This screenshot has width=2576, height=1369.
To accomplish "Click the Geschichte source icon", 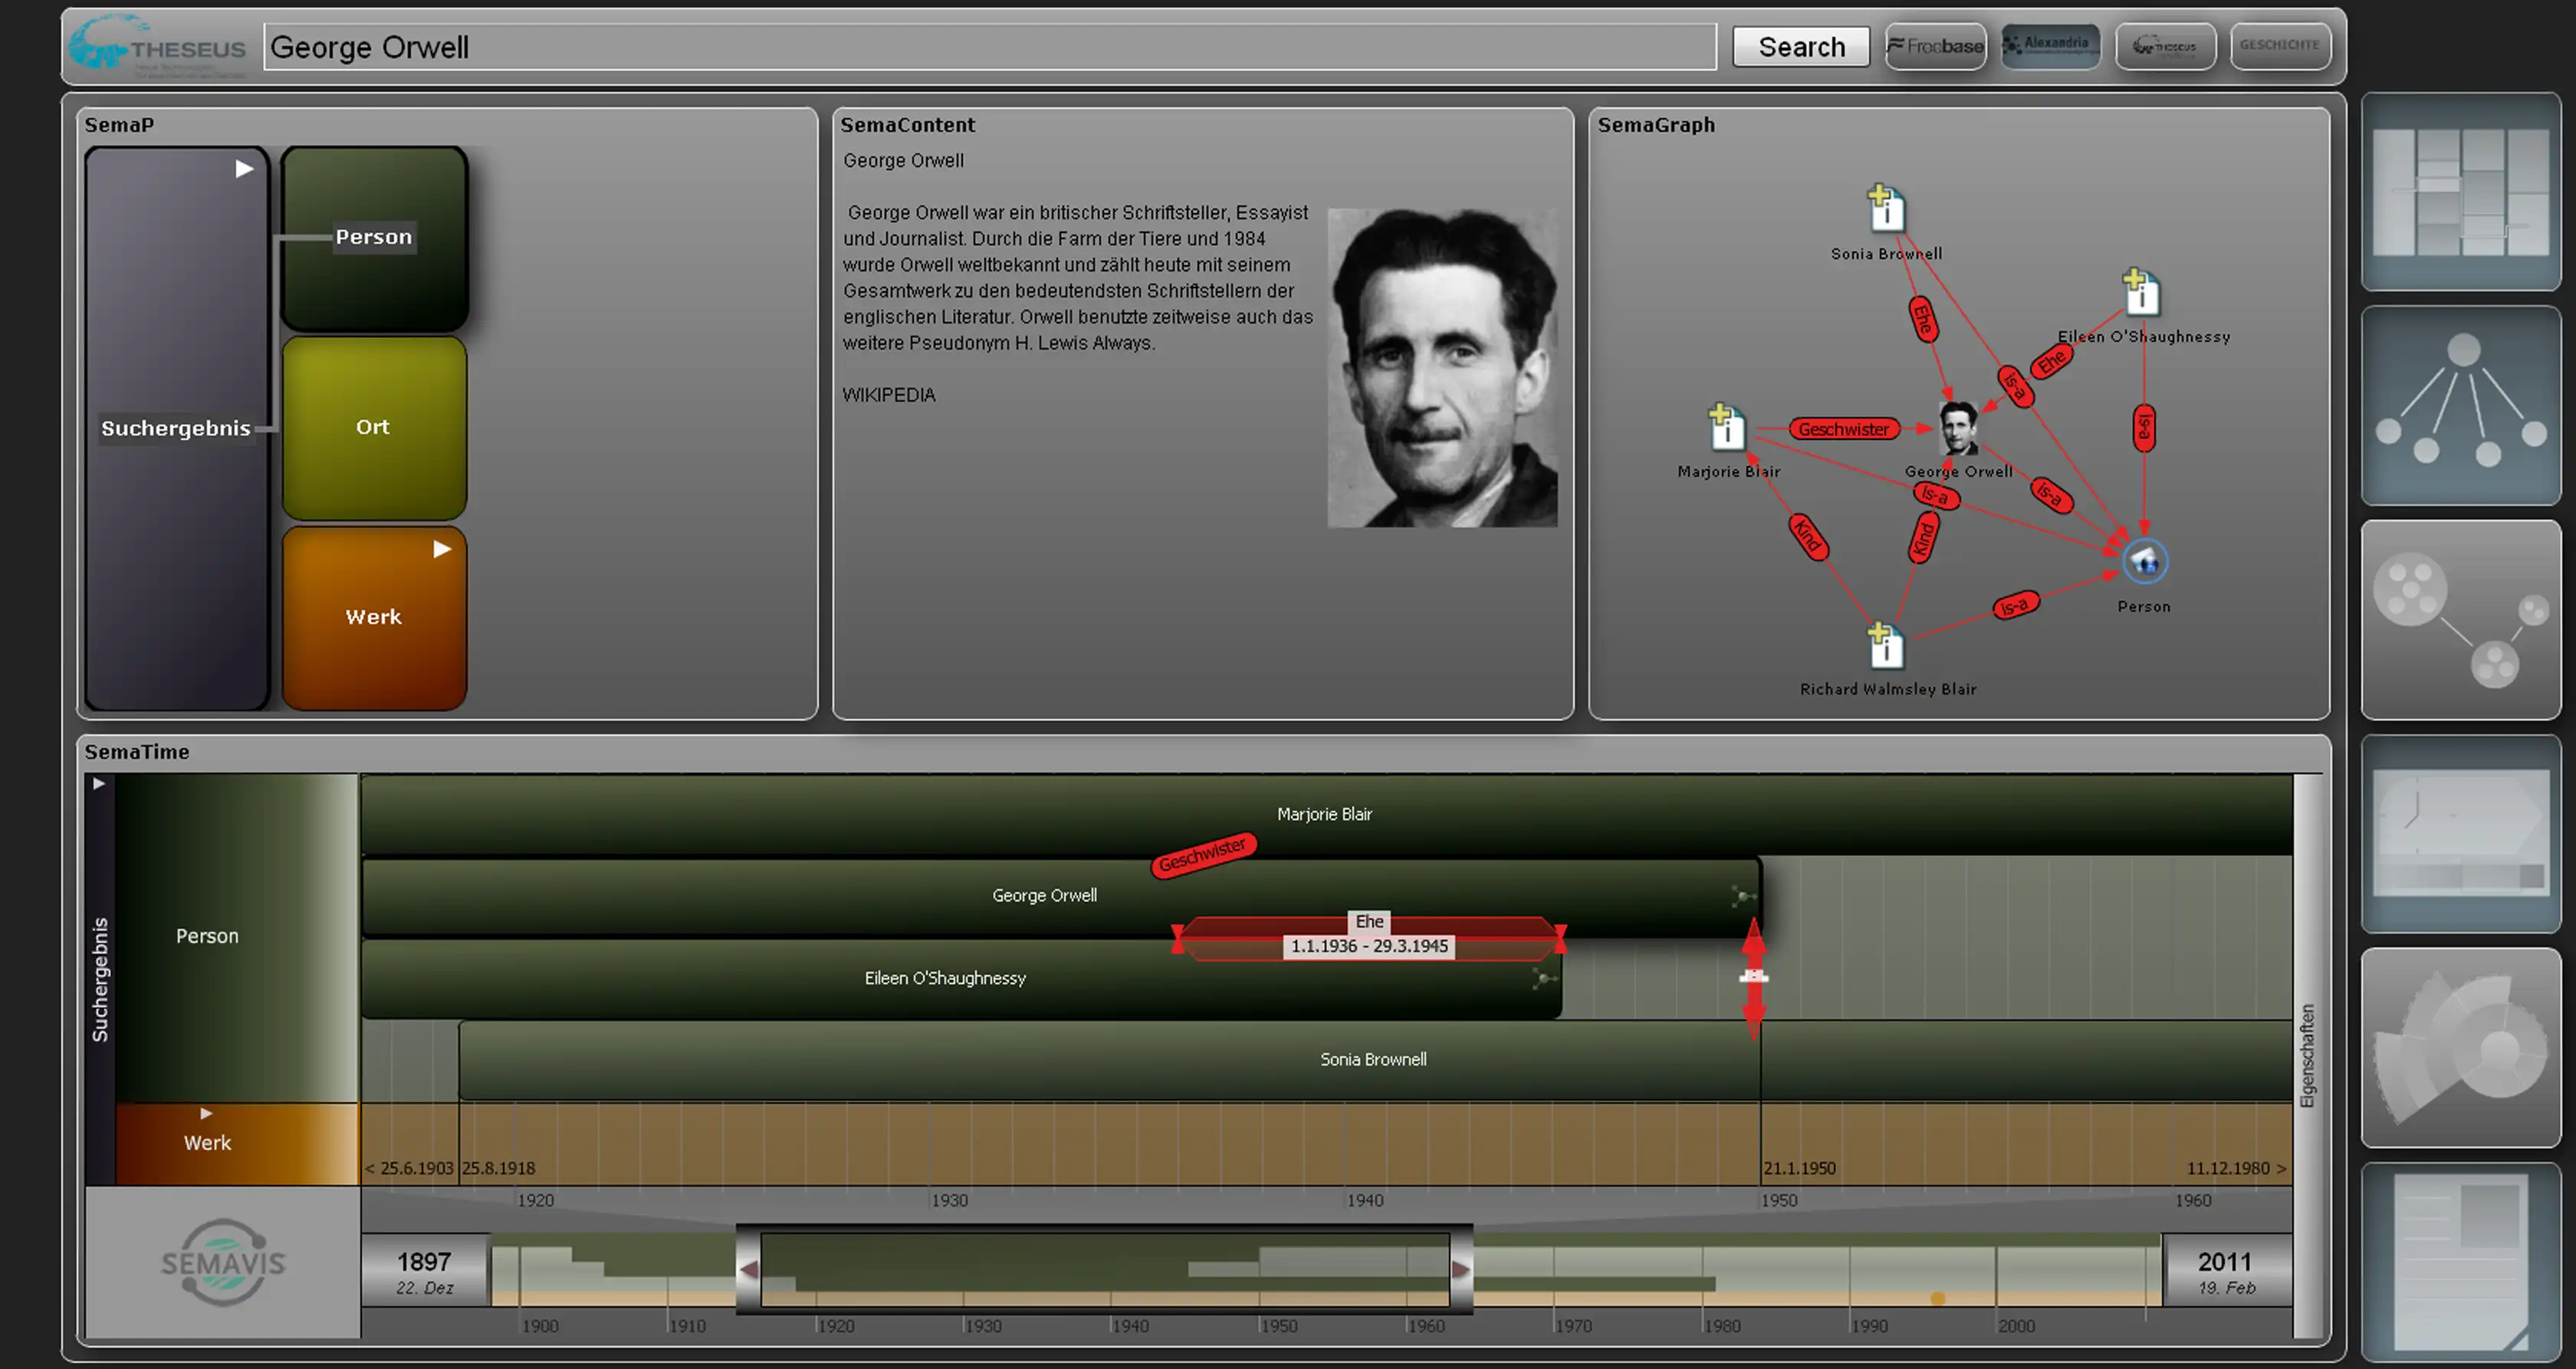I will coord(2279,44).
